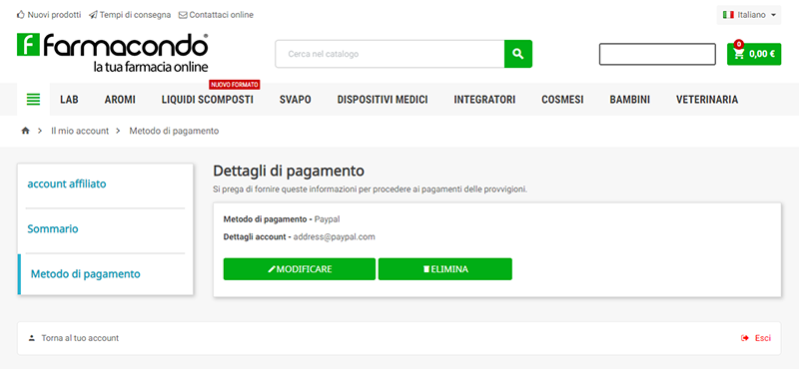Click the MODIFICARE button
Screen dimensions: 799x369
(300, 269)
